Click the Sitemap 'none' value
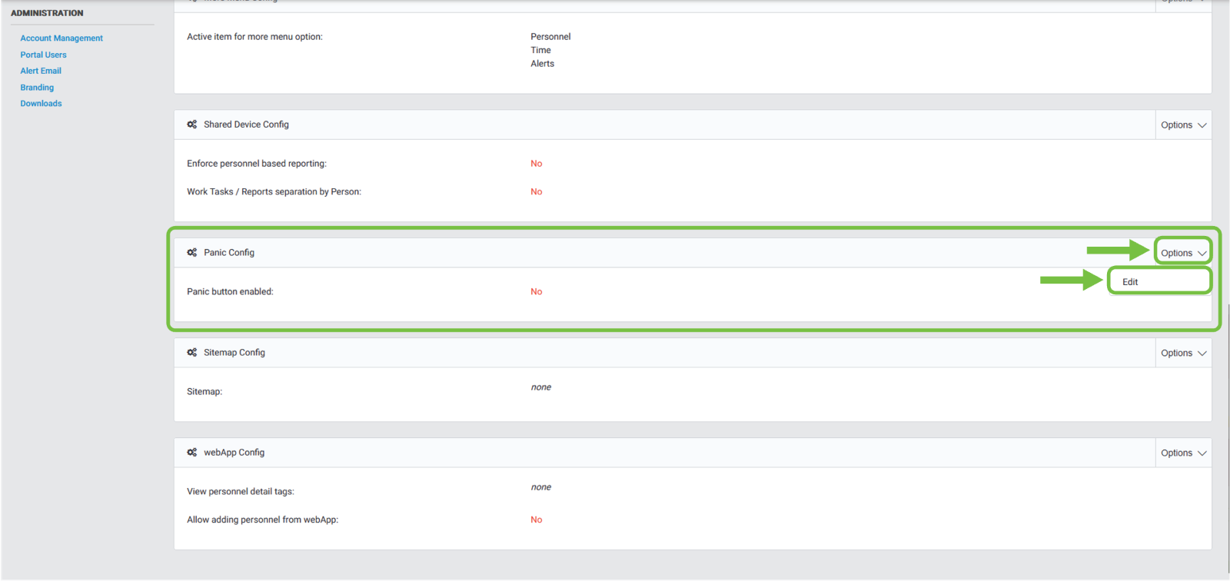This screenshot has height=581, width=1230. pos(541,387)
